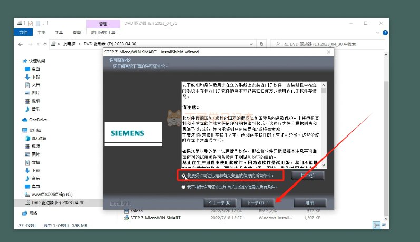Click the New folder quick access icon

coord(38,23)
